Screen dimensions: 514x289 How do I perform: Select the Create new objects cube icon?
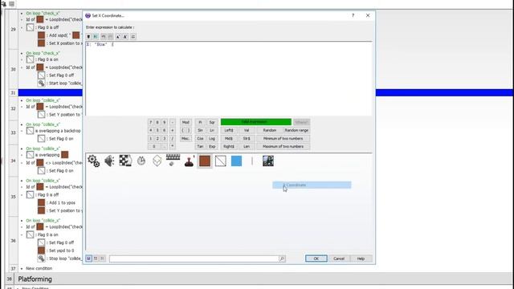157,161
